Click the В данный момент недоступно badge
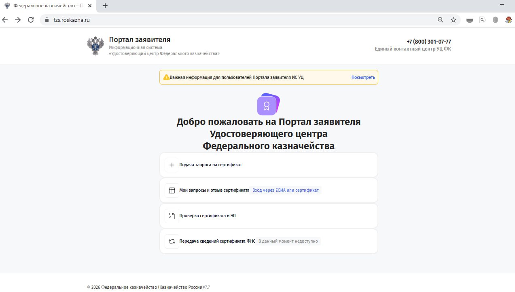This screenshot has height=292, width=515. click(288, 241)
